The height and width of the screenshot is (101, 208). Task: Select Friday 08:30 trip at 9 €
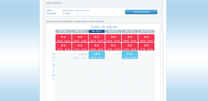(x=130, y=38)
